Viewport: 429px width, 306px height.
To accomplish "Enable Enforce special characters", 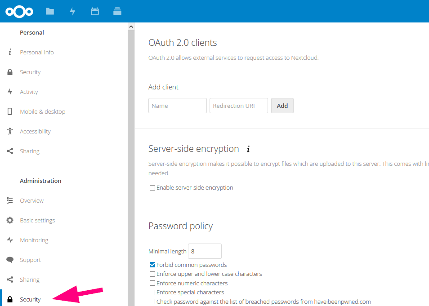I will [x=152, y=292].
